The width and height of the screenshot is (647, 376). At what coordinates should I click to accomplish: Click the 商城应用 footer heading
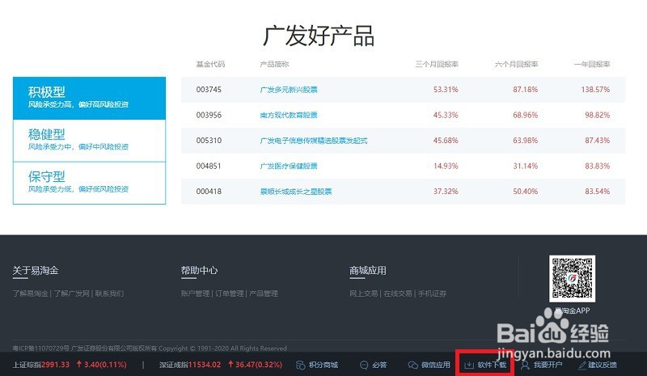(x=368, y=271)
